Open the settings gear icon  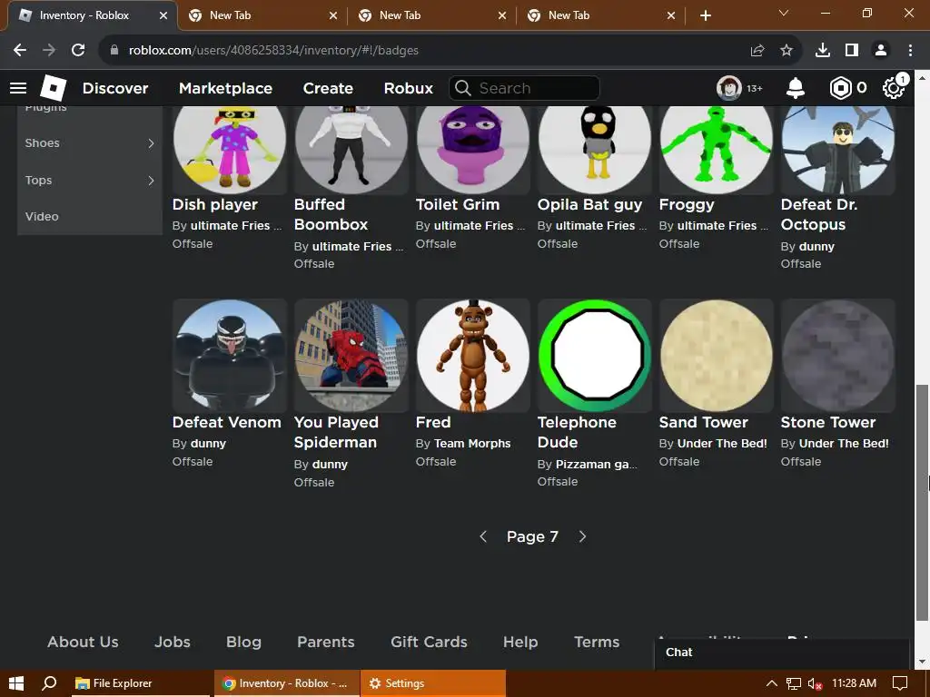pyautogui.click(x=894, y=88)
